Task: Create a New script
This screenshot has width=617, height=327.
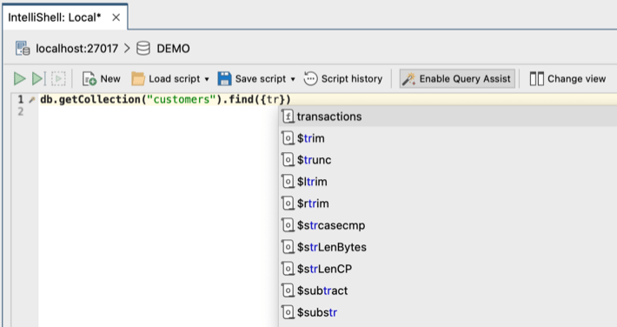Action: click(102, 79)
